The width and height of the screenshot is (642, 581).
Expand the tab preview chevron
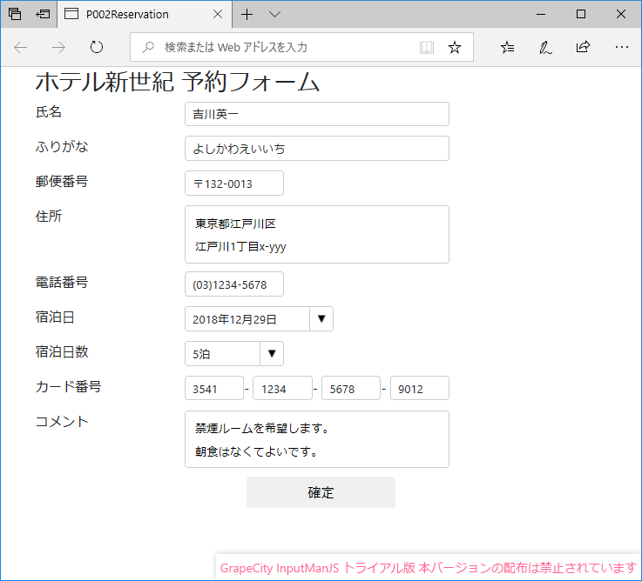click(274, 14)
